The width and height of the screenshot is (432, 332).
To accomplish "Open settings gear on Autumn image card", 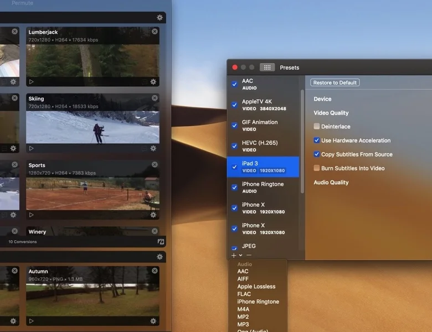I will coord(153,321).
